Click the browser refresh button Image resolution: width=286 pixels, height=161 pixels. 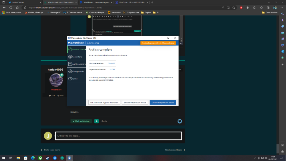pyautogui.click(x=11, y=8)
